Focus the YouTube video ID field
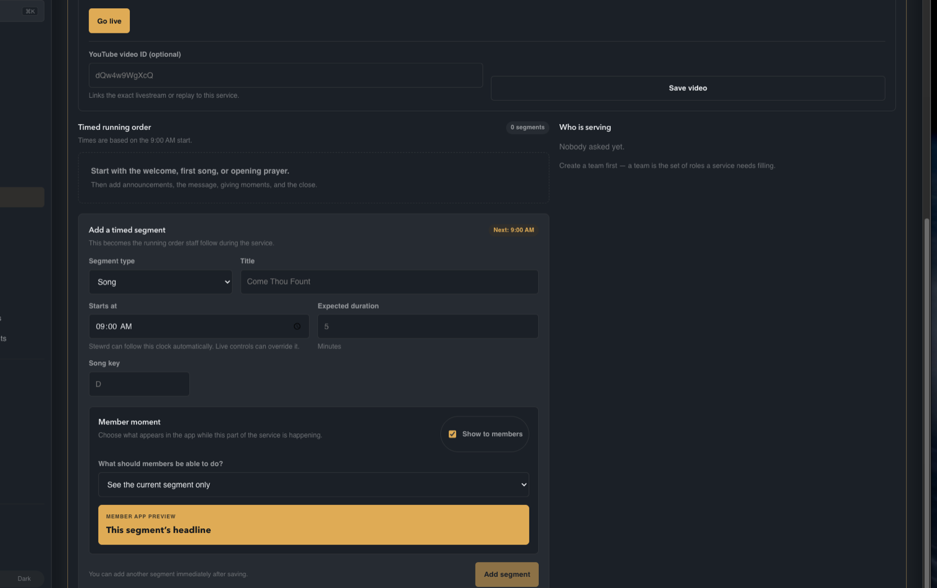This screenshot has width=937, height=588. pos(286,76)
